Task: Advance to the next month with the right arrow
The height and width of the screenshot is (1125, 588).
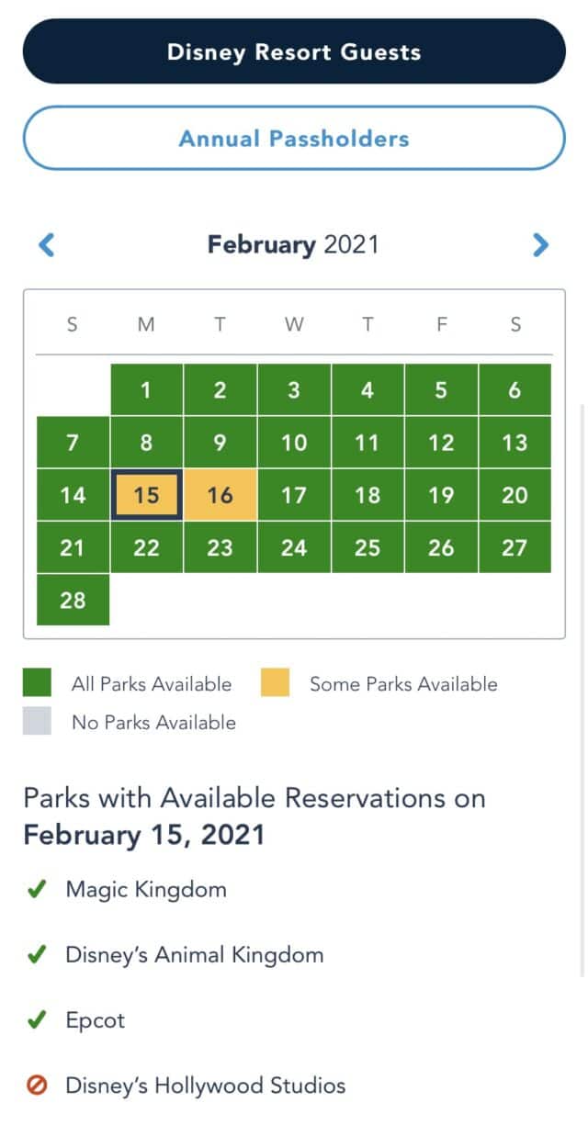Action: [x=540, y=245]
